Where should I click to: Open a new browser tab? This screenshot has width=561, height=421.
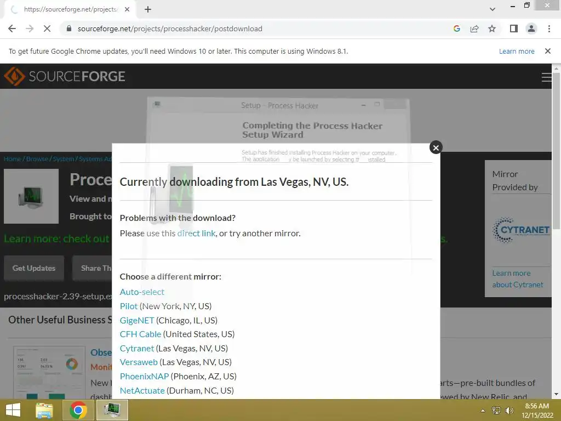click(x=148, y=9)
